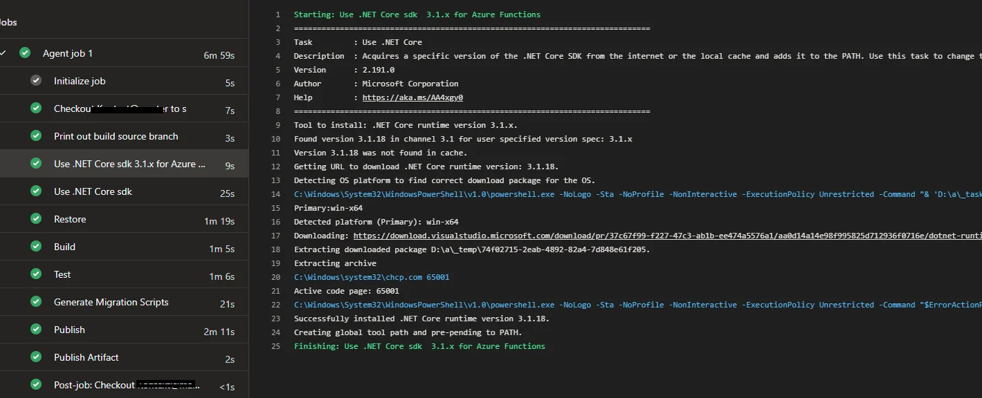Select the Print out build source branch step
Screen dimensions: 982x398
point(114,138)
